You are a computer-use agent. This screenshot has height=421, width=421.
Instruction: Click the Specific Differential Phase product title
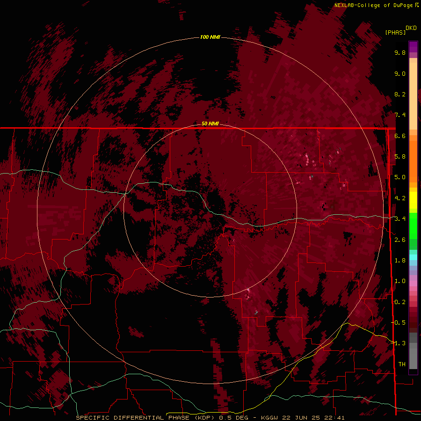pyautogui.click(x=210, y=418)
